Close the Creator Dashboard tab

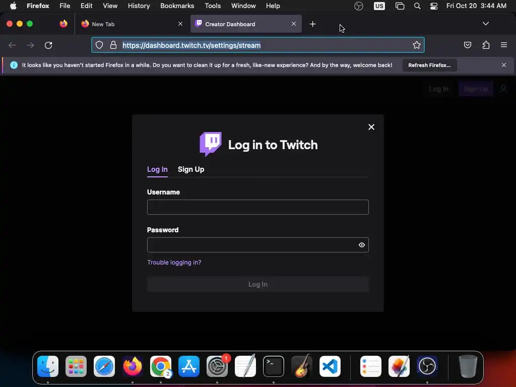point(294,24)
